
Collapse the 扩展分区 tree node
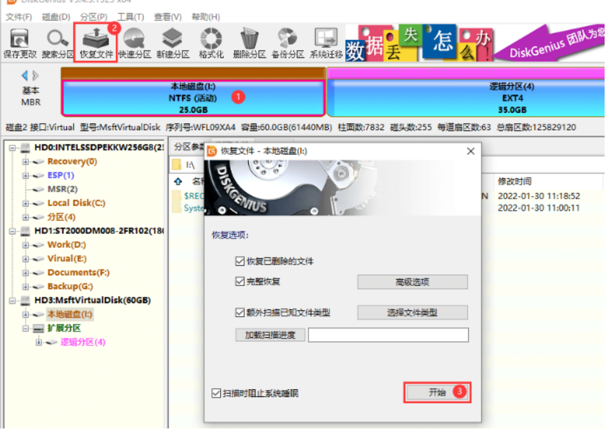click(25, 328)
